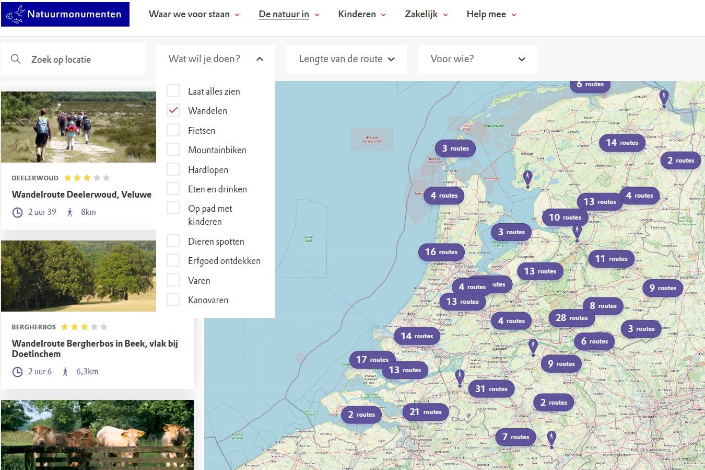
Task: Check the Laat alles zien option
Action: pos(173,90)
